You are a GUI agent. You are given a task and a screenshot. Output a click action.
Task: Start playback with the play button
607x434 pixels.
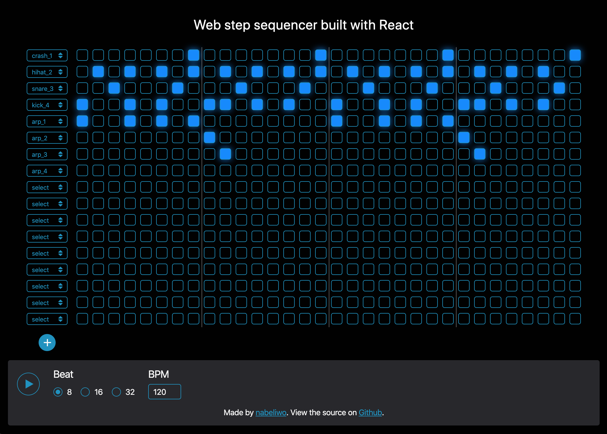click(28, 384)
